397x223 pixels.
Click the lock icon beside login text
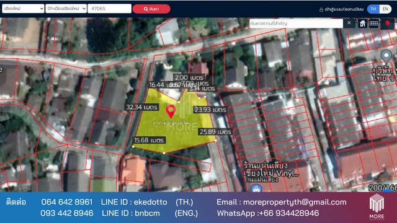point(321,9)
